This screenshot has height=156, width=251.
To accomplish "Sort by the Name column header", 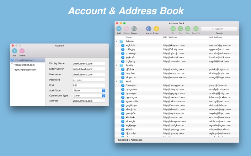I will (143, 37).
